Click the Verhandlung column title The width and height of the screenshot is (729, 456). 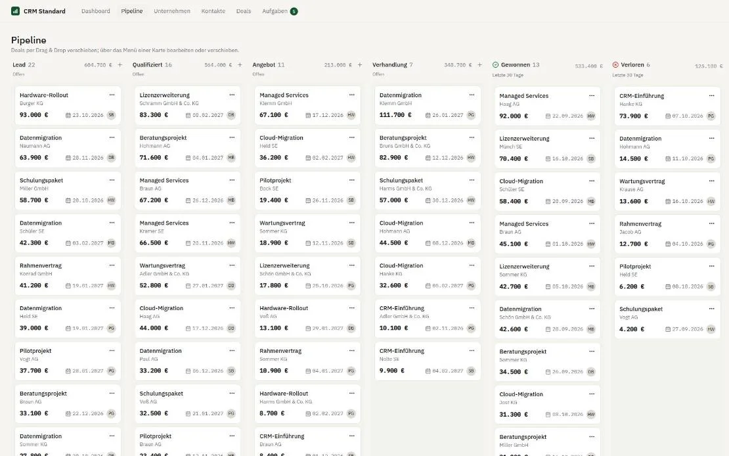tap(389, 64)
